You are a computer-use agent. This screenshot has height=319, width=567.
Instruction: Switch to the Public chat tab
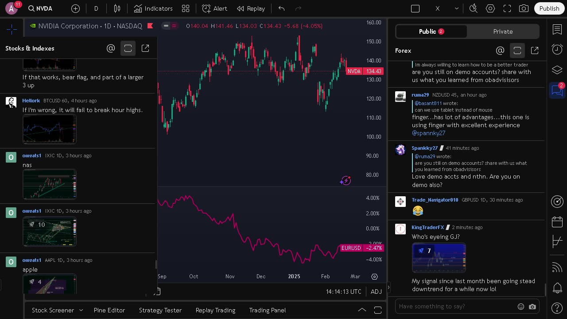click(x=431, y=31)
